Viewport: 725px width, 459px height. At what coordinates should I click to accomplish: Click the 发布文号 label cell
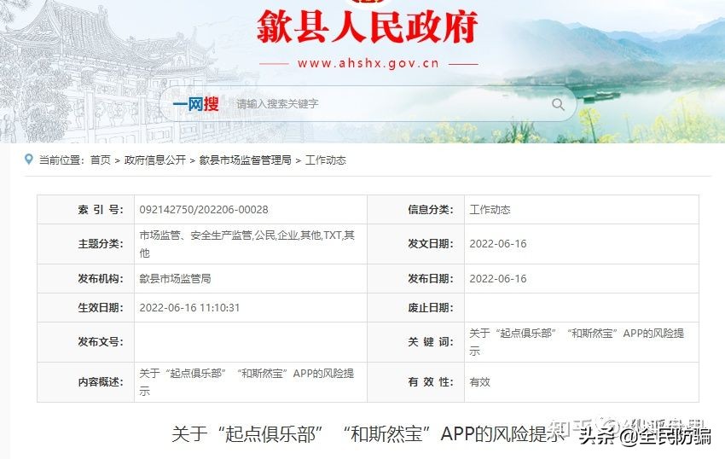pos(85,342)
